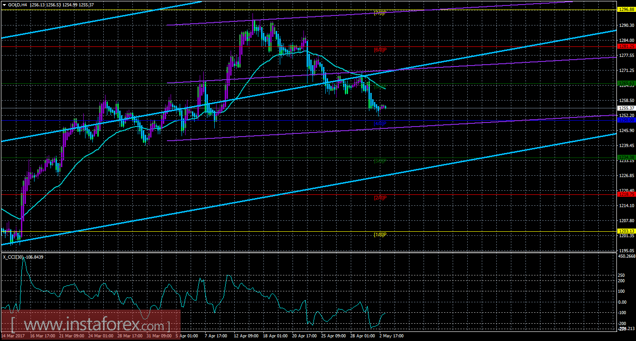The height and width of the screenshot is (341, 636).
Task: Click the green 1234.38 level tag
Action: click(x=626, y=158)
